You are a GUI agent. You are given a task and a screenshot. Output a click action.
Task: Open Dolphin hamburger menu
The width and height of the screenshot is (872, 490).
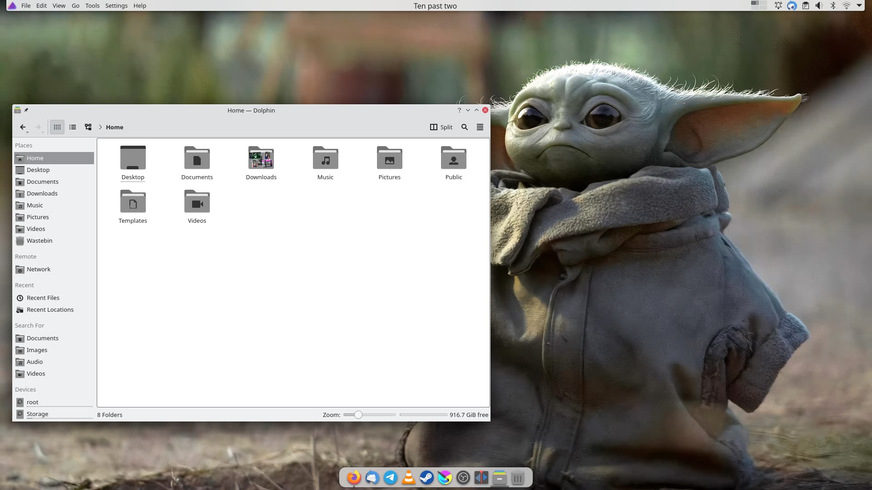pyautogui.click(x=480, y=127)
